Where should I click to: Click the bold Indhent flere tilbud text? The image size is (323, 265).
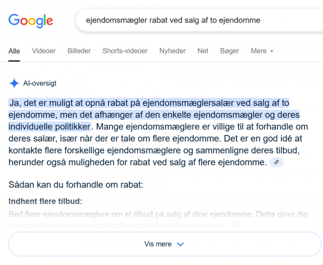(x=45, y=201)
